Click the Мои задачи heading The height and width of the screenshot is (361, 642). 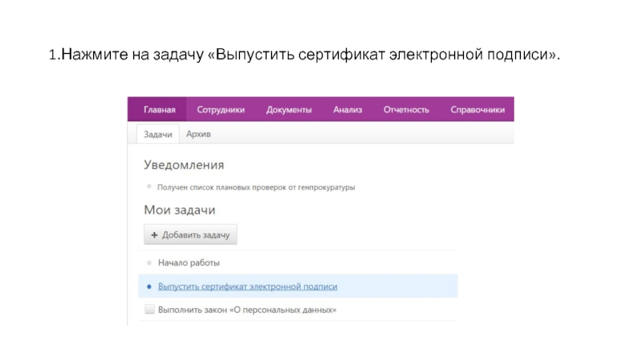tap(179, 210)
